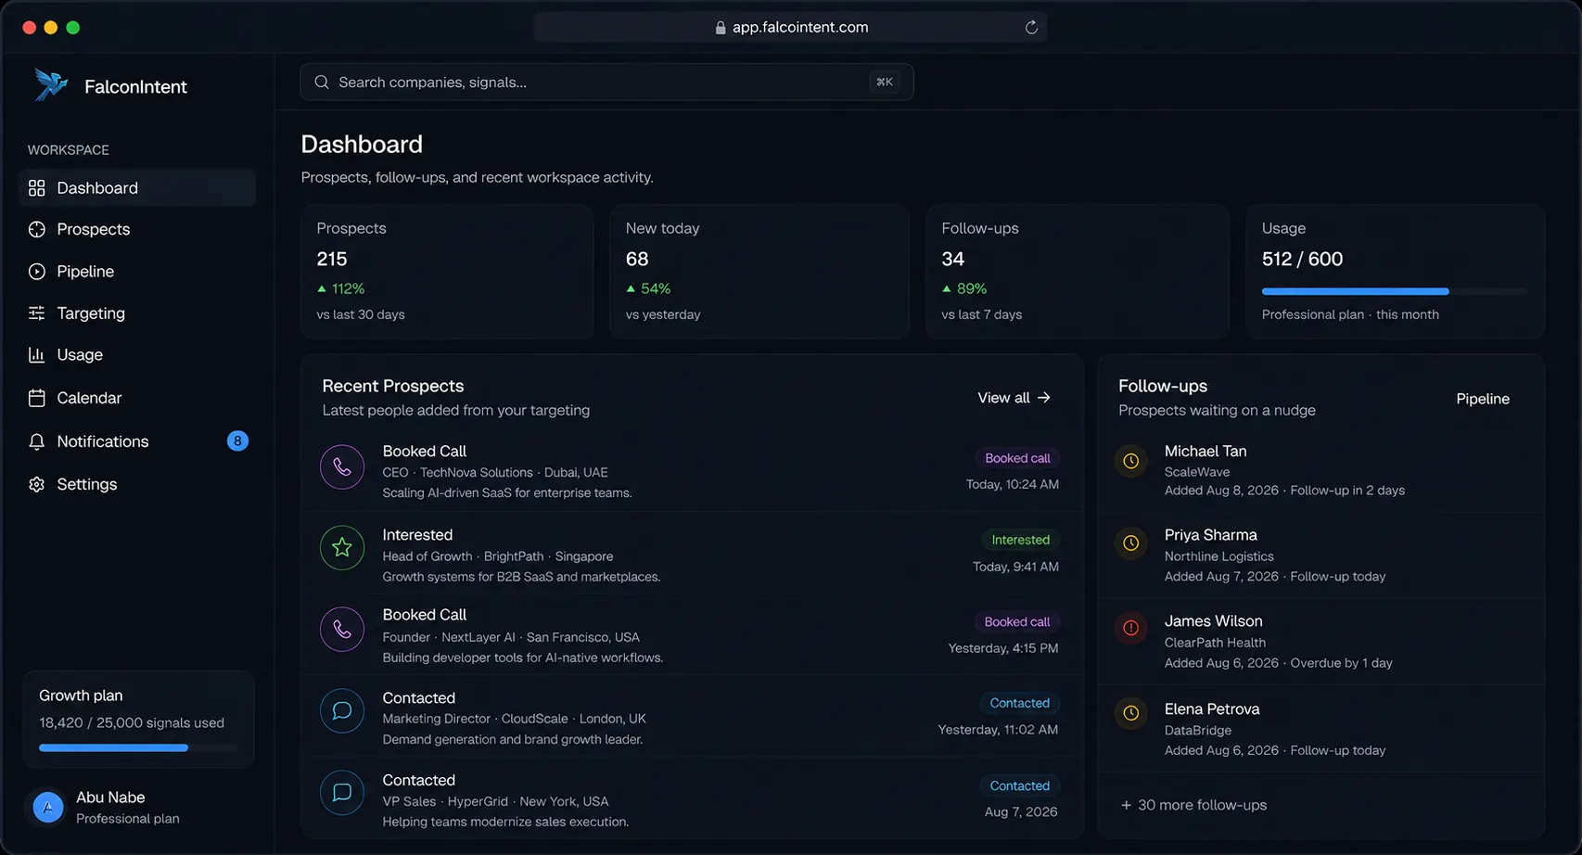
Task: Click the notification count badge 8
Action: 237,441
